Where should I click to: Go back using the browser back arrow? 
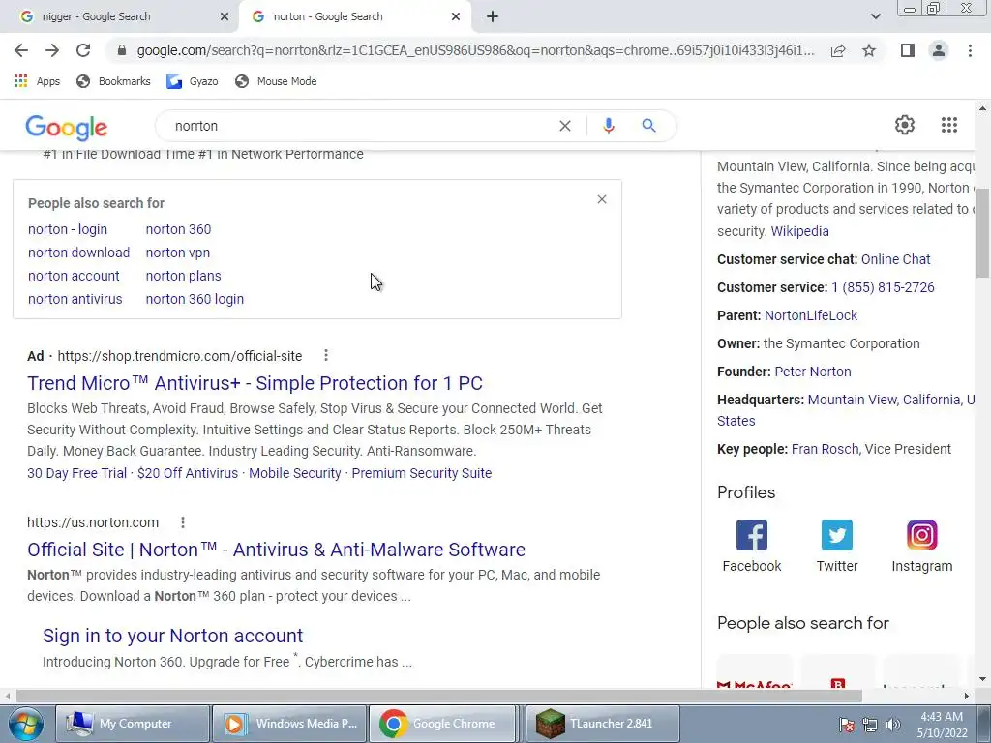[x=21, y=50]
